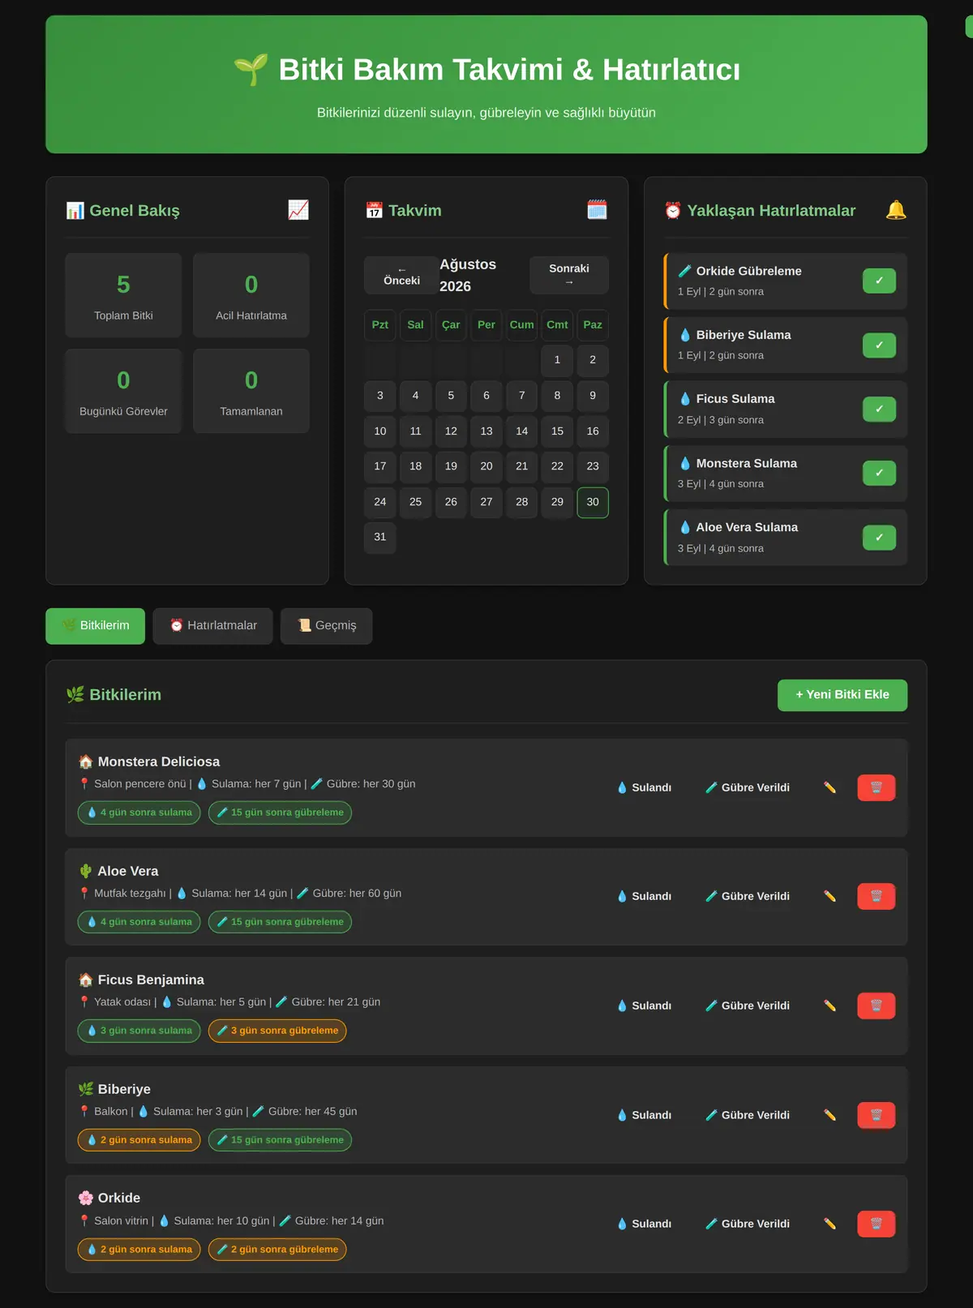This screenshot has width=973, height=1308.
Task: Click Gübre Verildi for Orkide
Action: 748,1224
